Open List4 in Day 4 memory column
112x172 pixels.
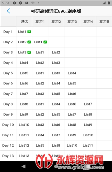tap(24, 63)
